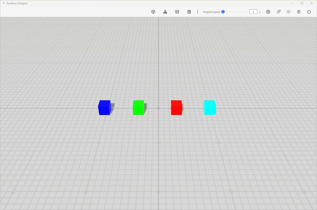Image resolution: width=317 pixels, height=210 pixels.
Task: Click the scene origin at grid center
Action: click(x=159, y=108)
